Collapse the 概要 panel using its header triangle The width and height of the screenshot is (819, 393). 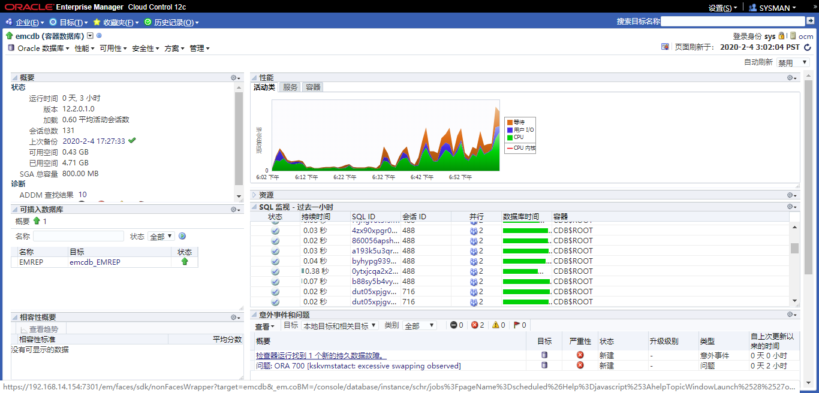[x=15, y=78]
